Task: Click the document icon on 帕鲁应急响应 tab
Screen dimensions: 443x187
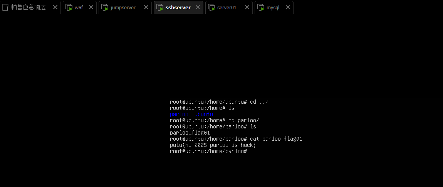Action: pos(5,7)
